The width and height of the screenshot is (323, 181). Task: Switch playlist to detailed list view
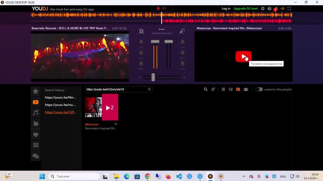(231, 89)
